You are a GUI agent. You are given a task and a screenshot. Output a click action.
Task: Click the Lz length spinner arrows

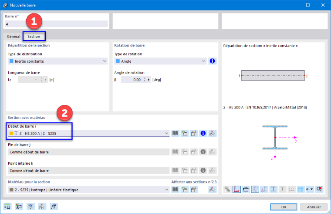click(41, 80)
